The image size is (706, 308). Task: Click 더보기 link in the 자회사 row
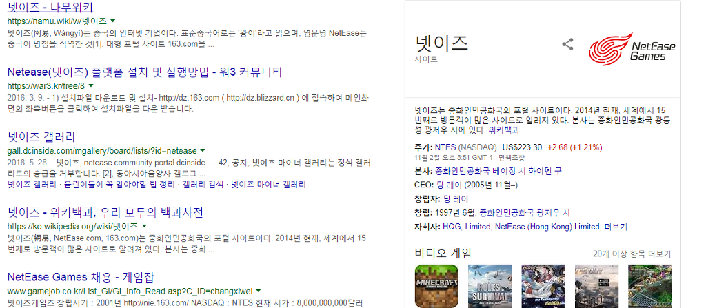(616, 227)
